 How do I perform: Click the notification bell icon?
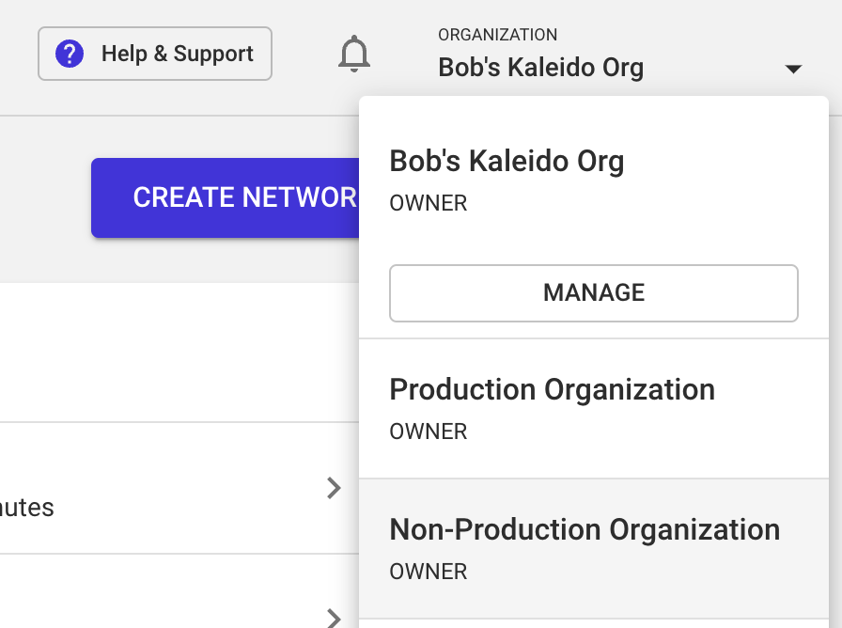coord(354,54)
